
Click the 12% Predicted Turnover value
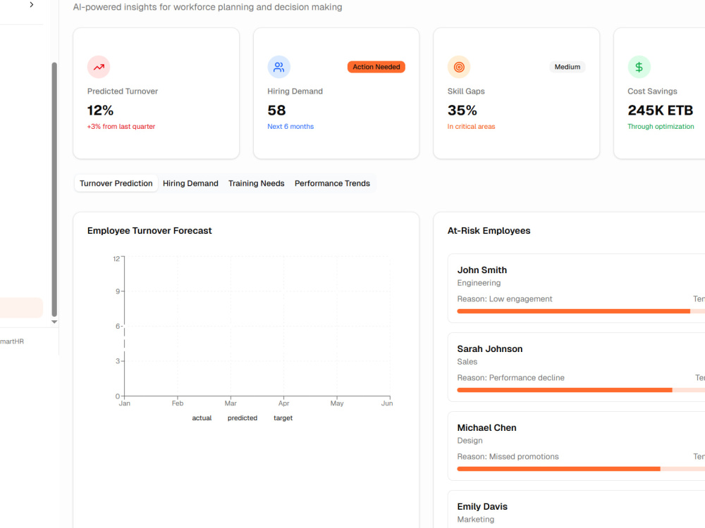click(x=100, y=111)
